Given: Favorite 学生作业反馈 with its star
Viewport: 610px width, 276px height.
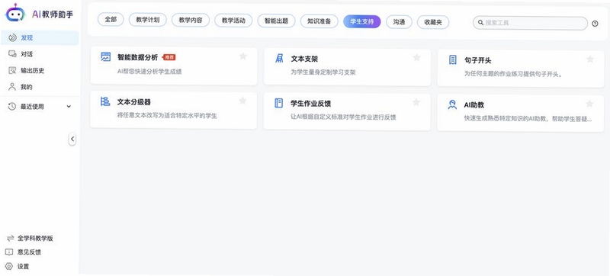Looking at the screenshot, I should 416,102.
